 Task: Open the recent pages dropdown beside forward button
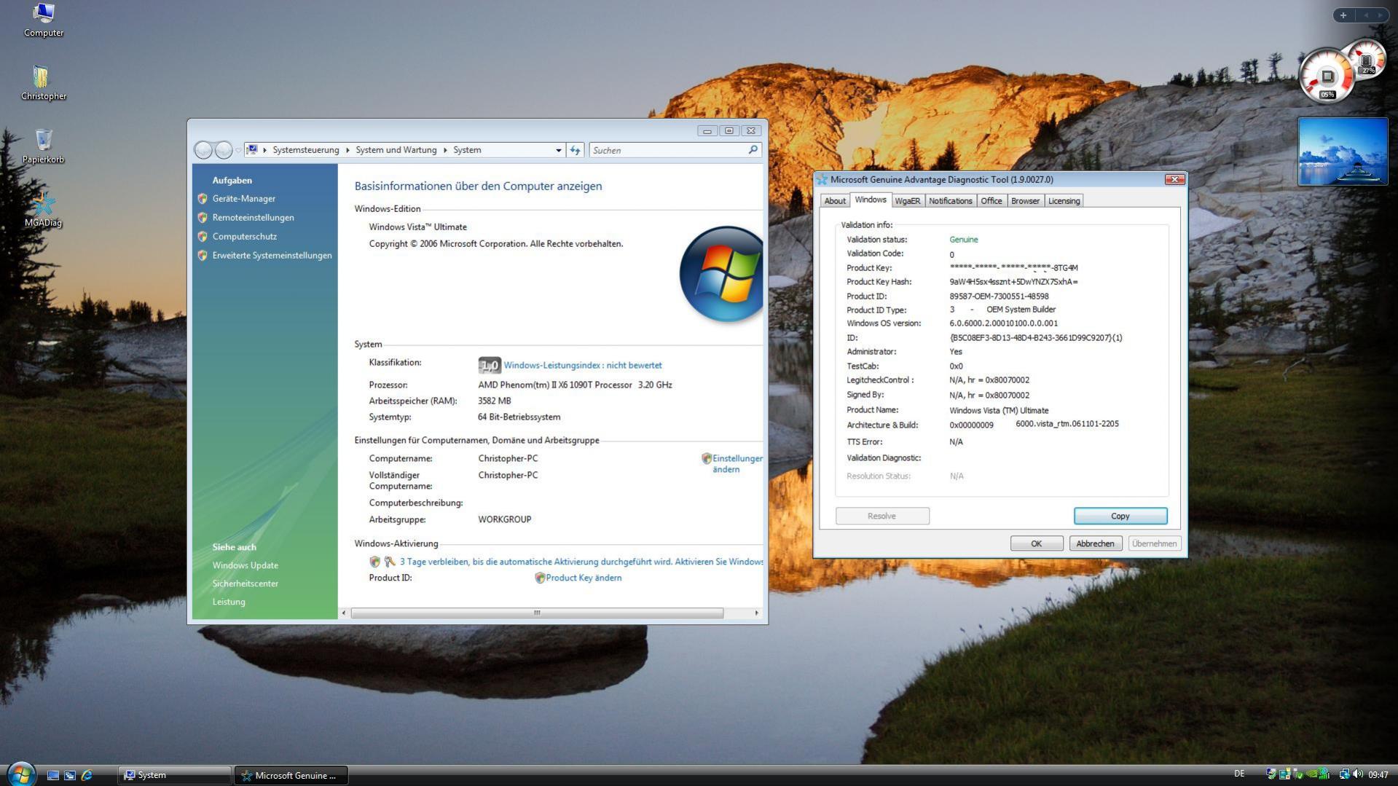point(238,151)
